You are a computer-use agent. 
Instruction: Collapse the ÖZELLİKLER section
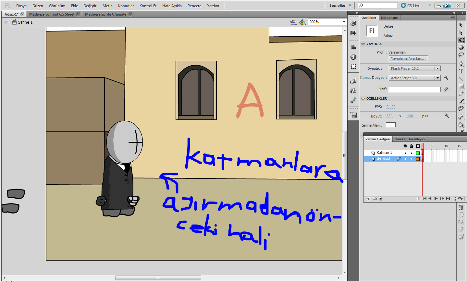[x=363, y=99]
